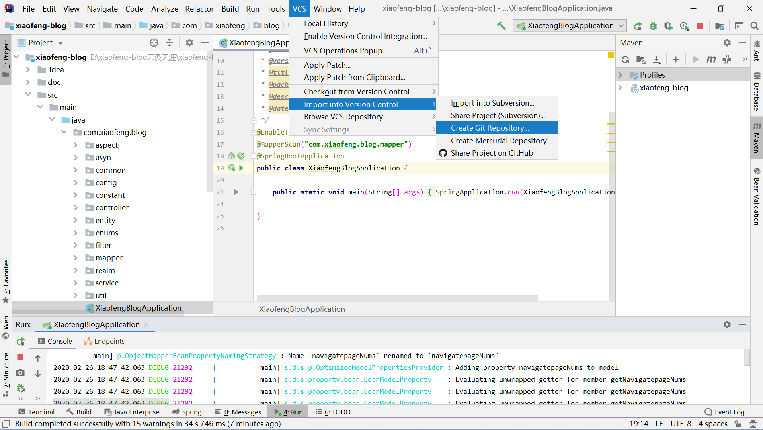763x430 pixels.
Task: Click the Run console vertical scrollbar
Action: tap(747, 357)
